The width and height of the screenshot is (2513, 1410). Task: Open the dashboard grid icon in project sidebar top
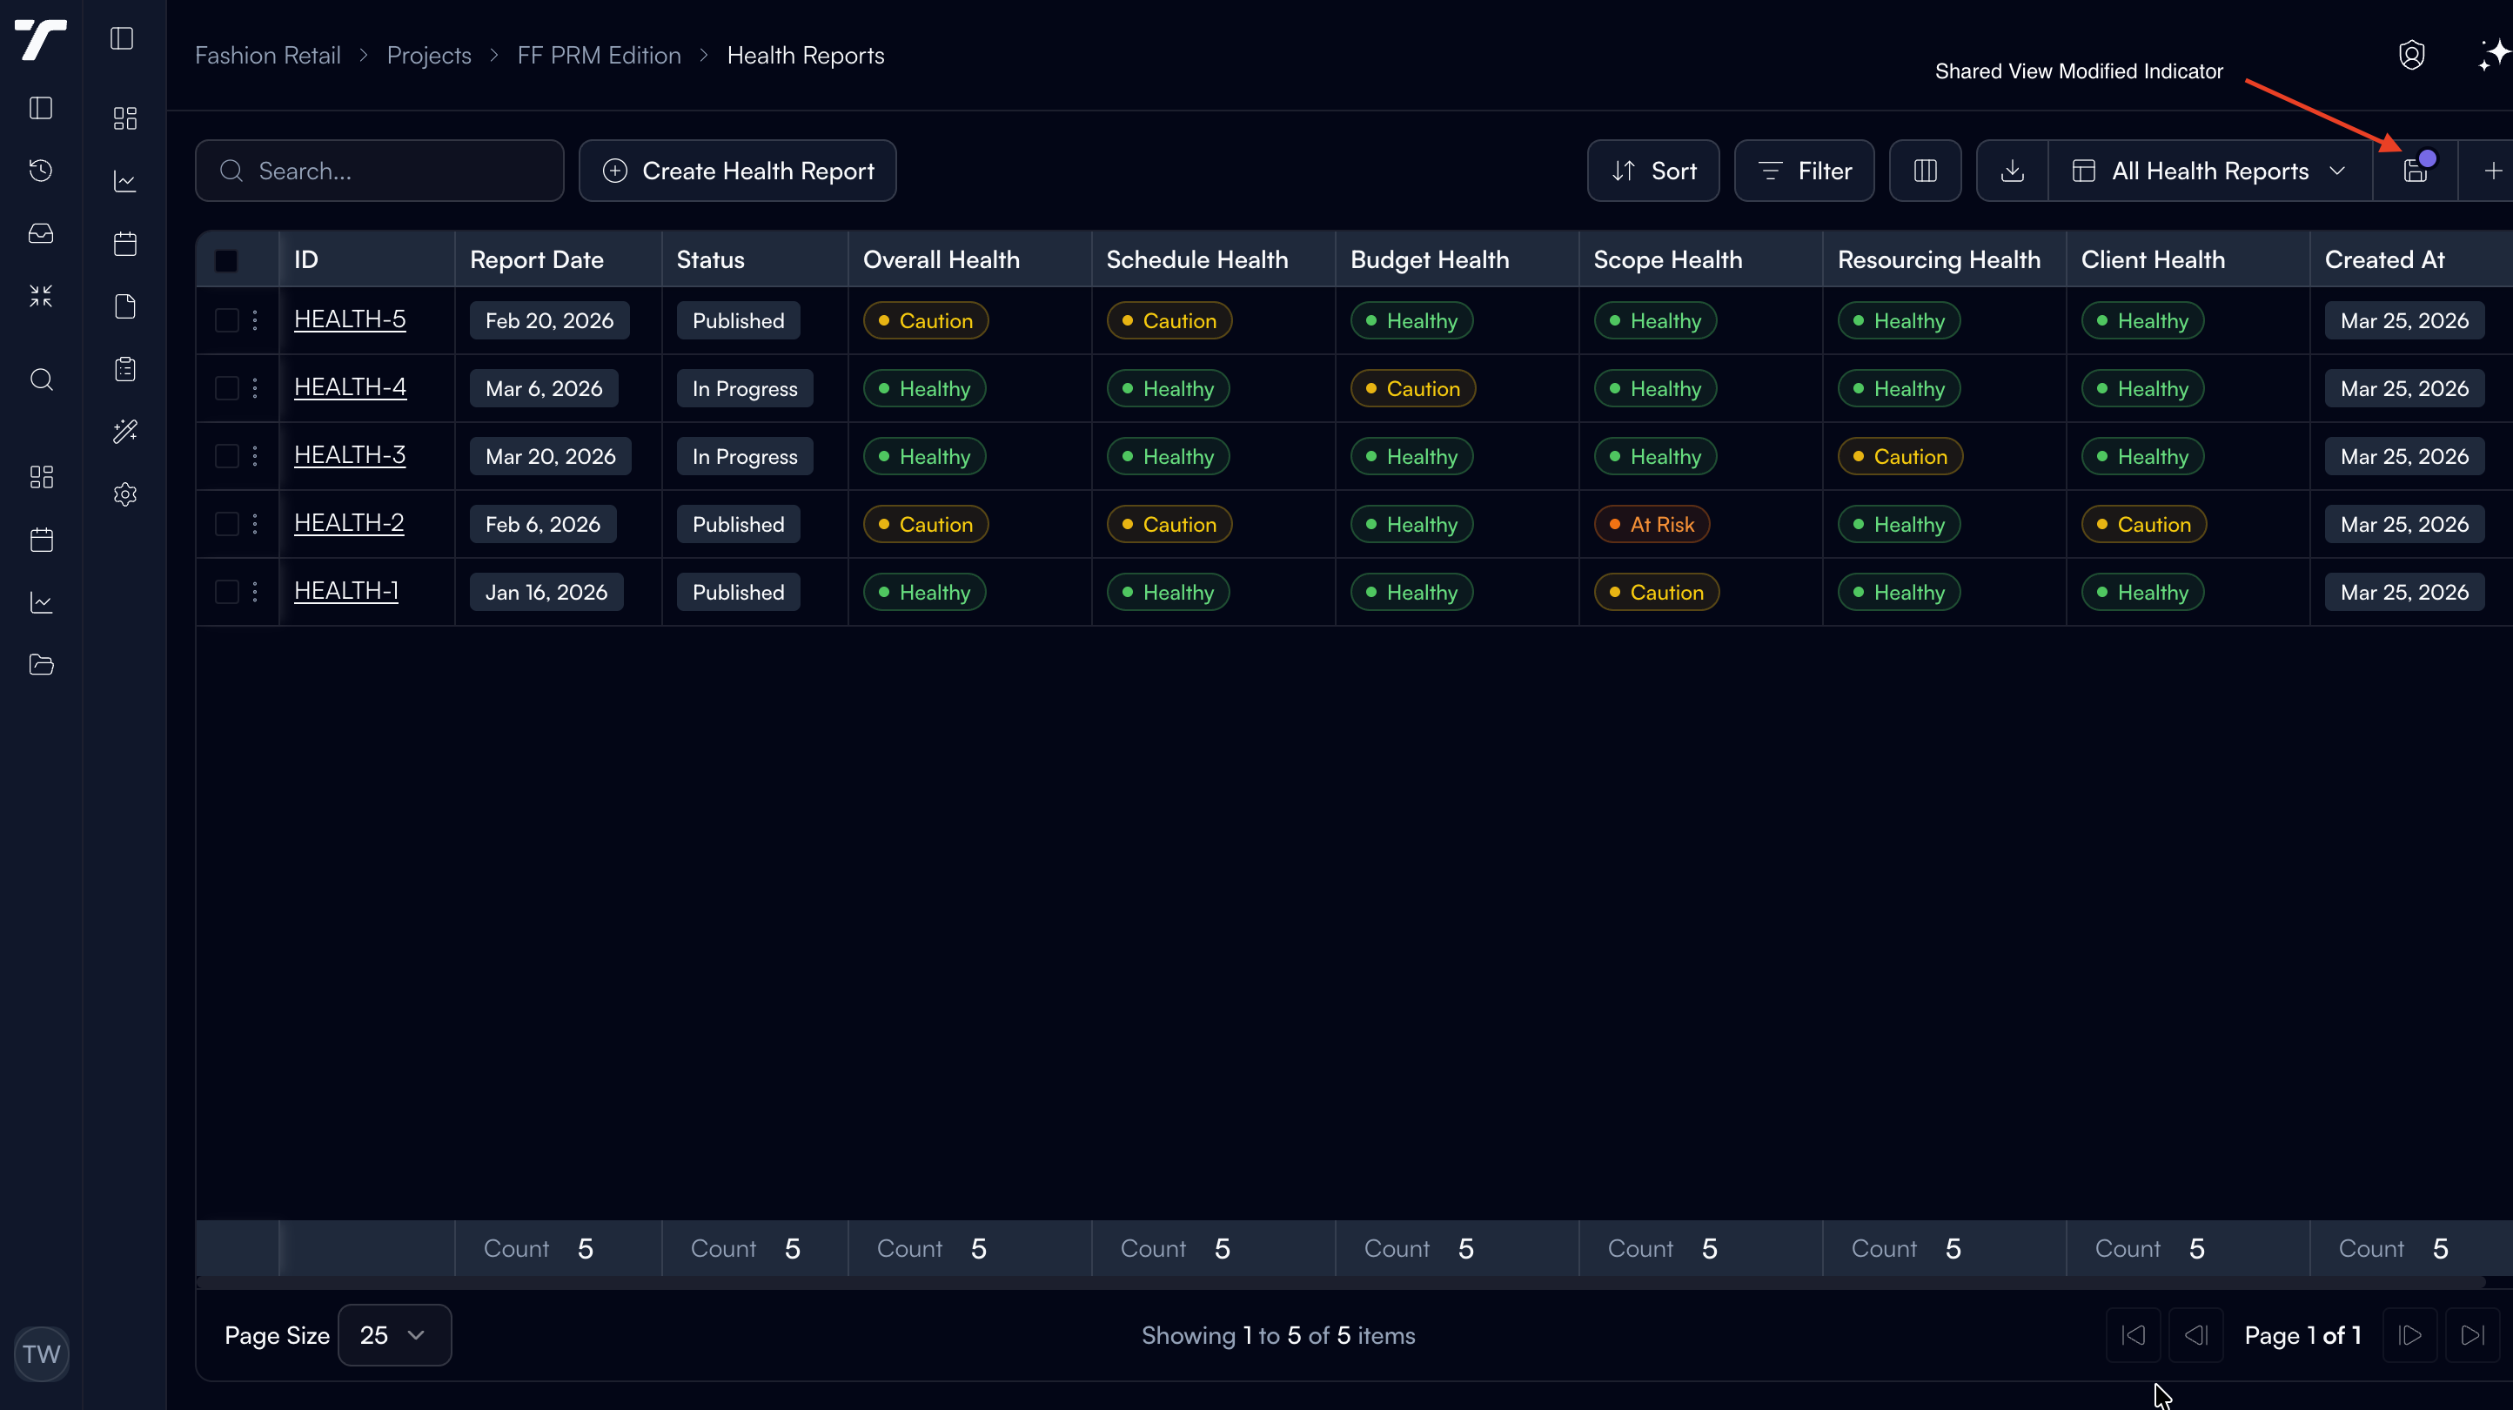[125, 118]
